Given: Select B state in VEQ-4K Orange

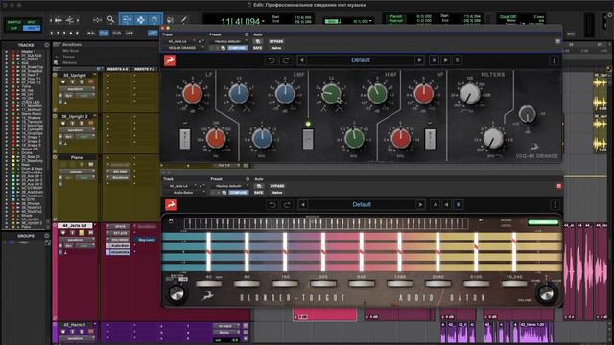Looking at the screenshot, I should click(457, 60).
